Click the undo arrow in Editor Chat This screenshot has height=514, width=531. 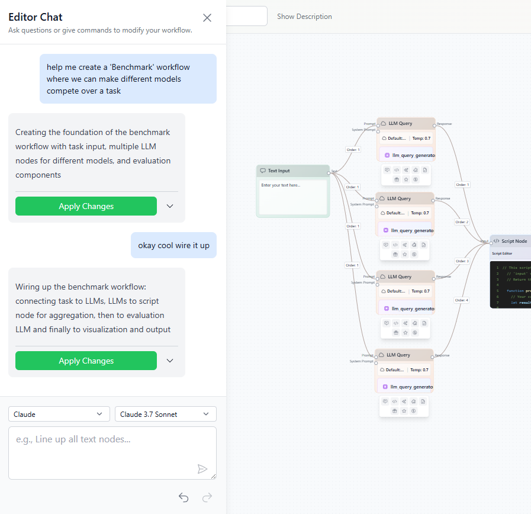(184, 497)
